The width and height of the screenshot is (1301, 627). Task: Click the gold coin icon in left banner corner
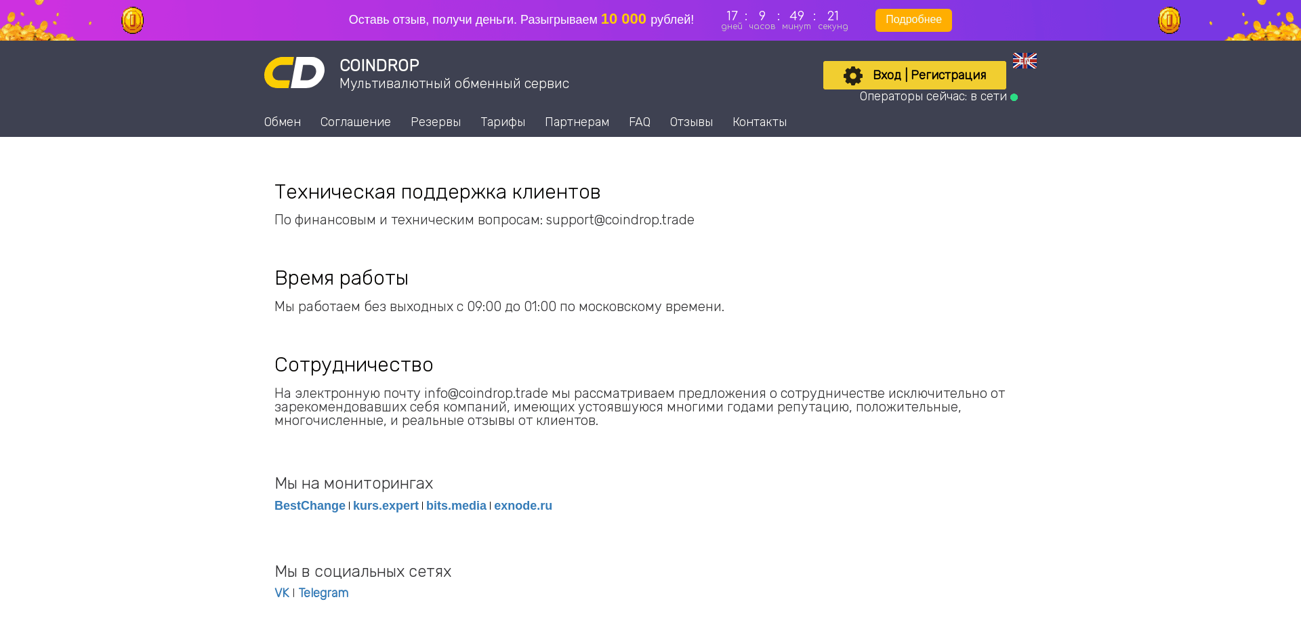point(132,20)
